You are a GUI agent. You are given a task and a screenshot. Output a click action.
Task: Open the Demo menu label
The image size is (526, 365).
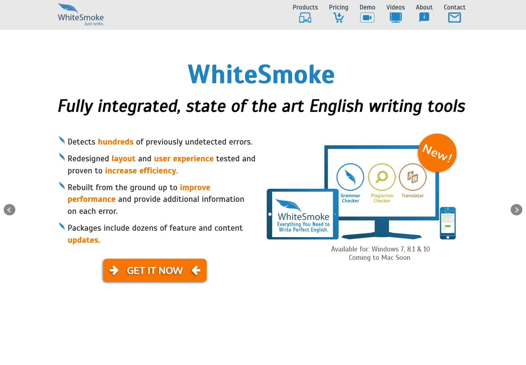pos(367,7)
